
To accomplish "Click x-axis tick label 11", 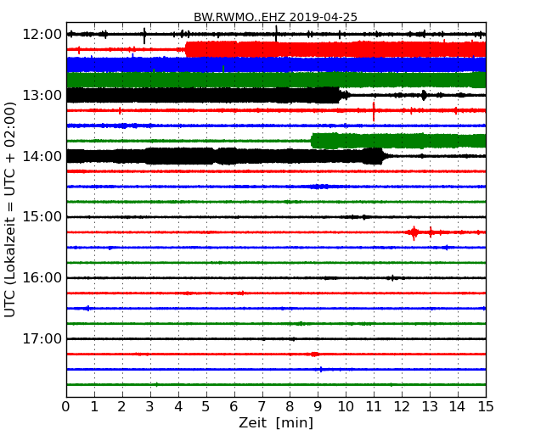I will click(374, 407).
